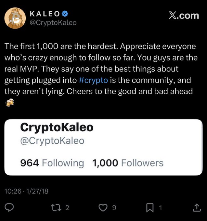Click the repost count of 2
The height and width of the screenshot is (221, 207).
coord(67,208)
